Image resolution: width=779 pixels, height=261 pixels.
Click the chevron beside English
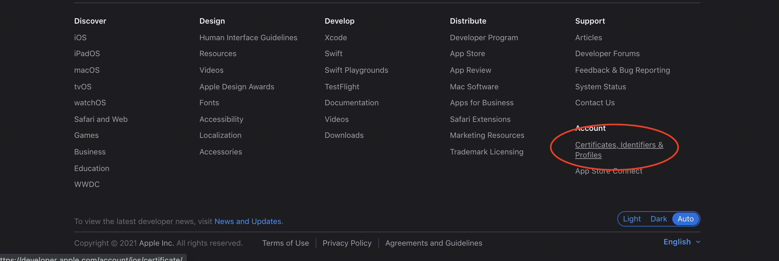pos(698,242)
